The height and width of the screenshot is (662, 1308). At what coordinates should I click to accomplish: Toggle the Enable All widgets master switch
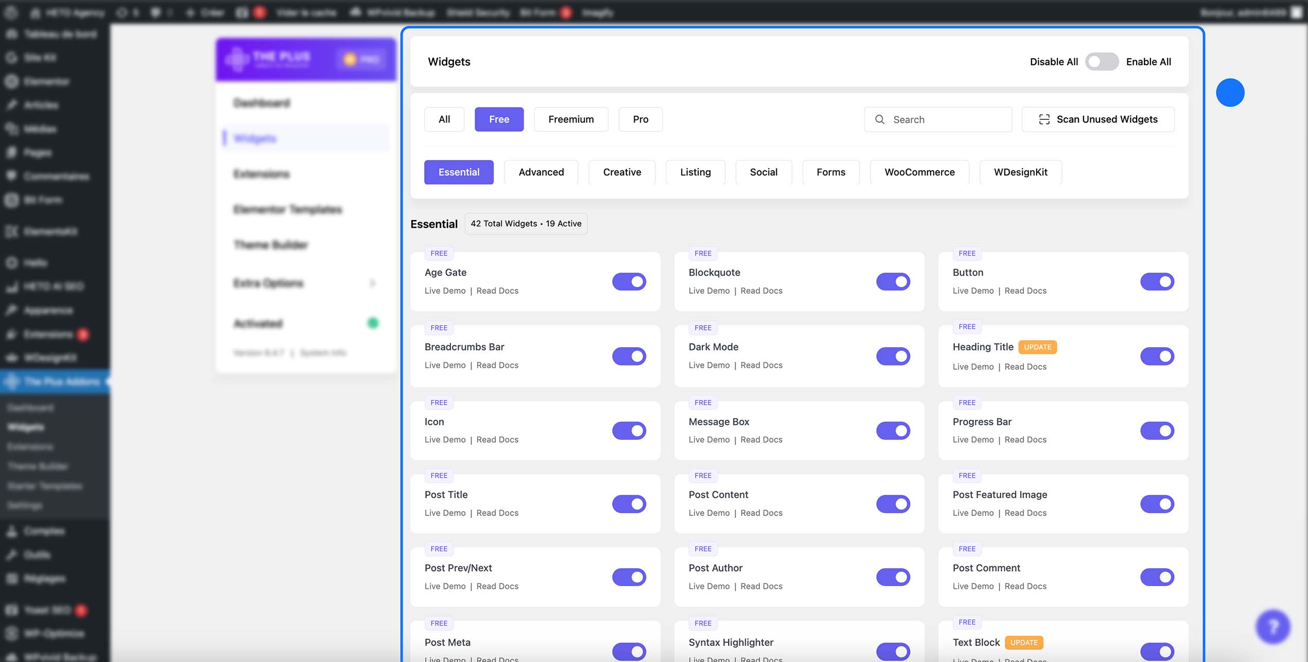(x=1102, y=61)
